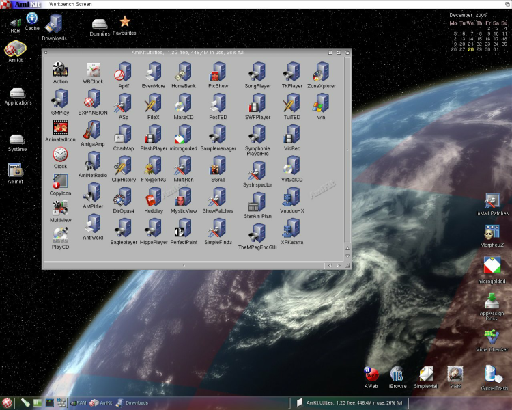Select the CopyIcon icon
The image size is (512, 410).
(60, 181)
